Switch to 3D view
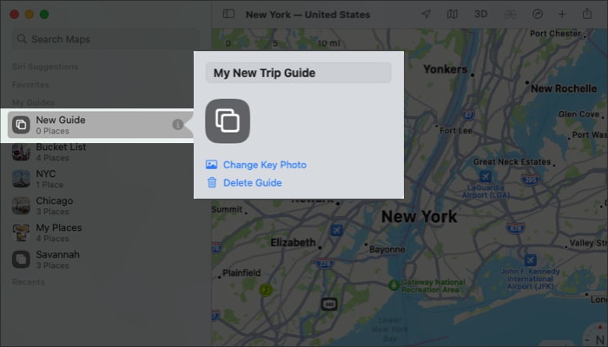The image size is (608, 347). click(481, 15)
